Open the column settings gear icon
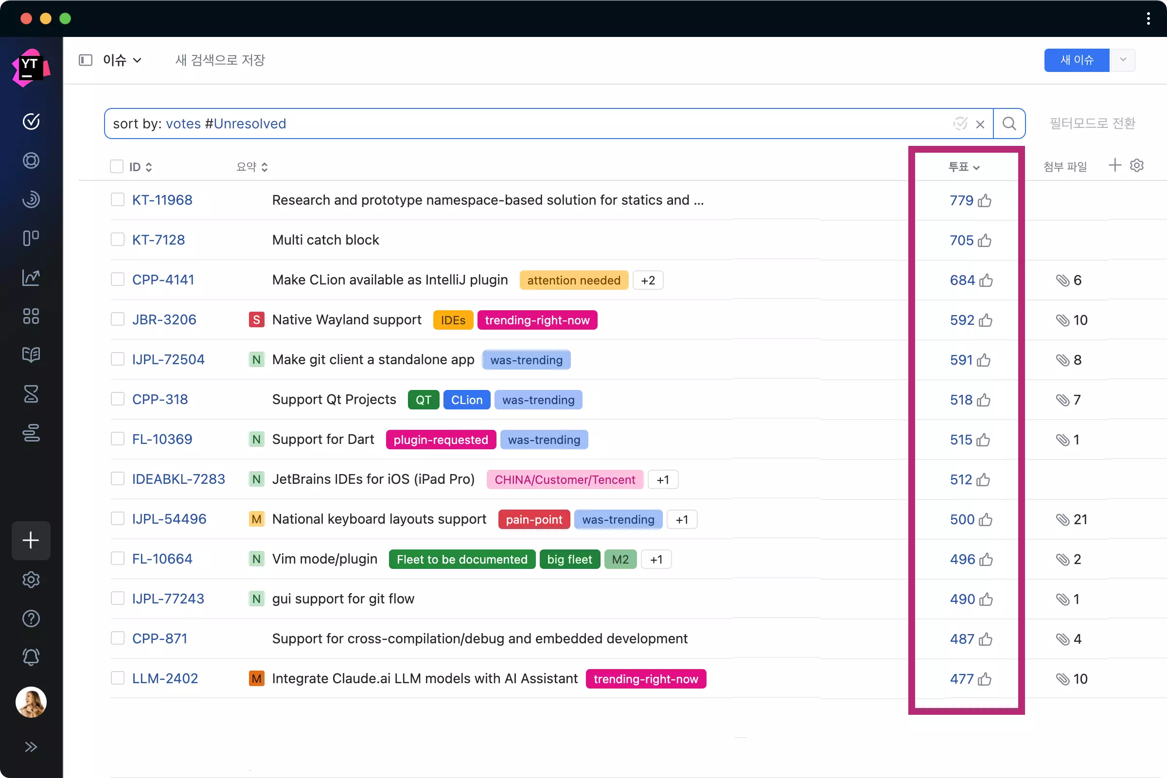Screen dimensions: 1167x778 [x=1137, y=165]
